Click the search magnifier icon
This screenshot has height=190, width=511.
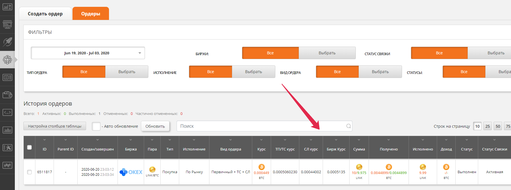pos(348,126)
